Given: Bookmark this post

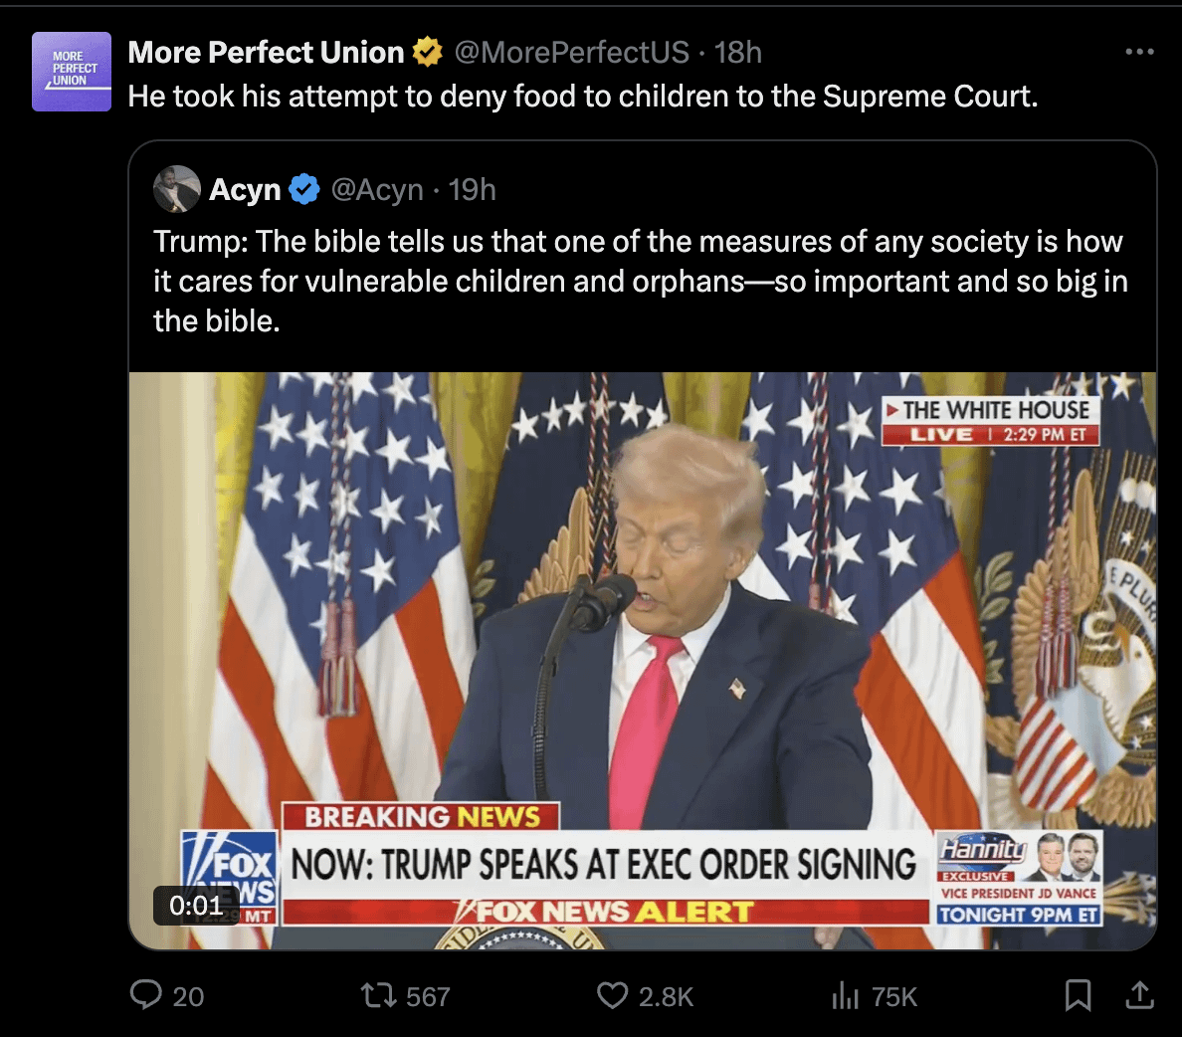Looking at the screenshot, I should [x=1078, y=994].
